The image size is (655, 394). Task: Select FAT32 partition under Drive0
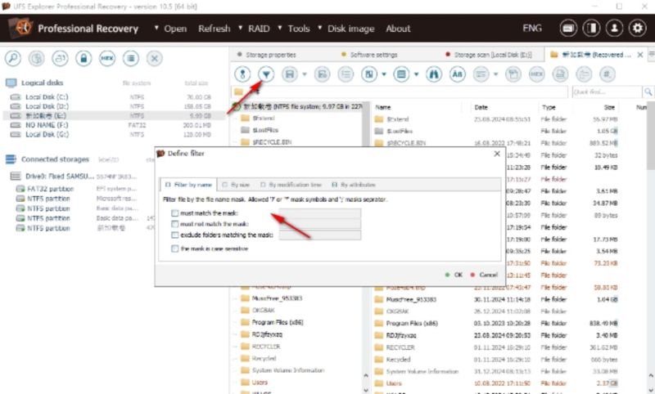[x=51, y=189]
